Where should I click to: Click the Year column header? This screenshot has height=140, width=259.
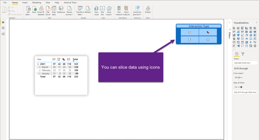tap(39, 59)
